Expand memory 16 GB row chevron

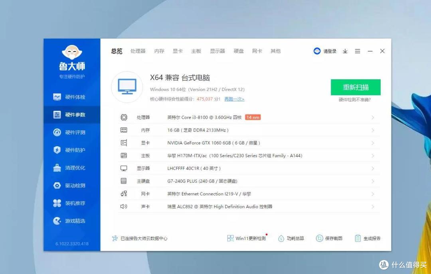373,130
